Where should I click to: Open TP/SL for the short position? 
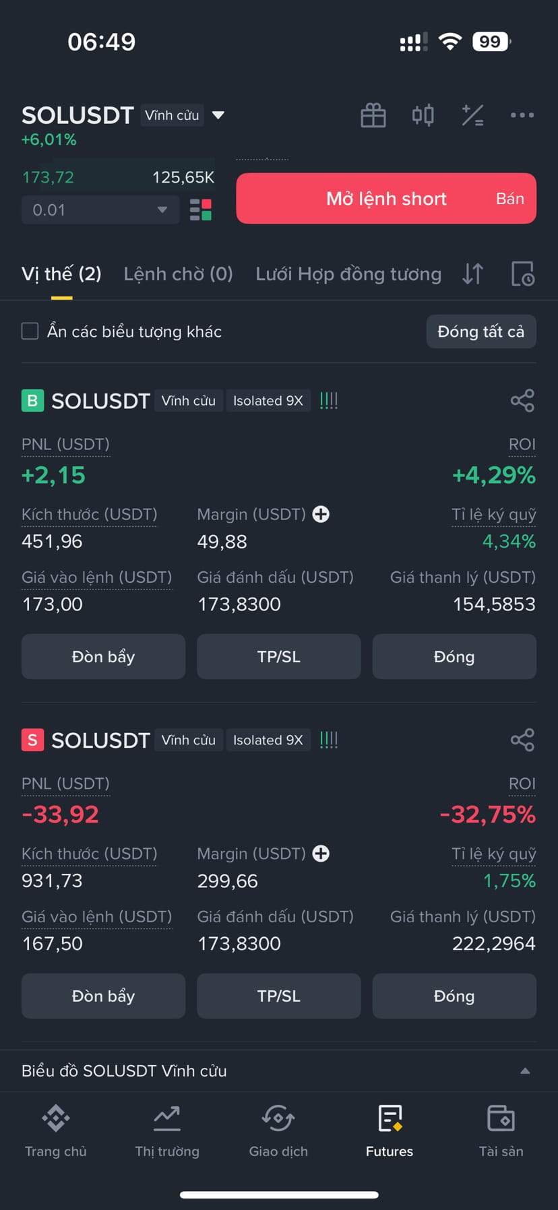[279, 996]
